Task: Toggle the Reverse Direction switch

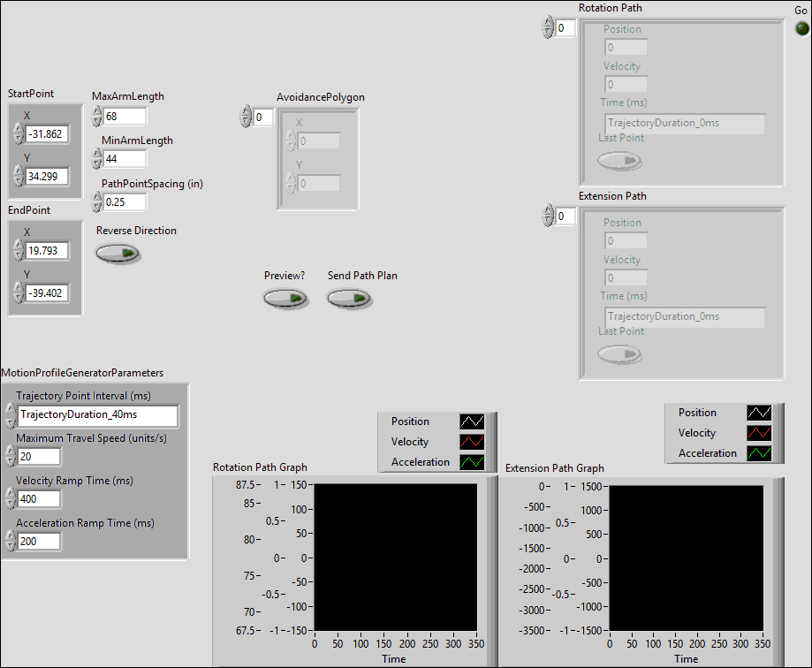Action: click(118, 254)
